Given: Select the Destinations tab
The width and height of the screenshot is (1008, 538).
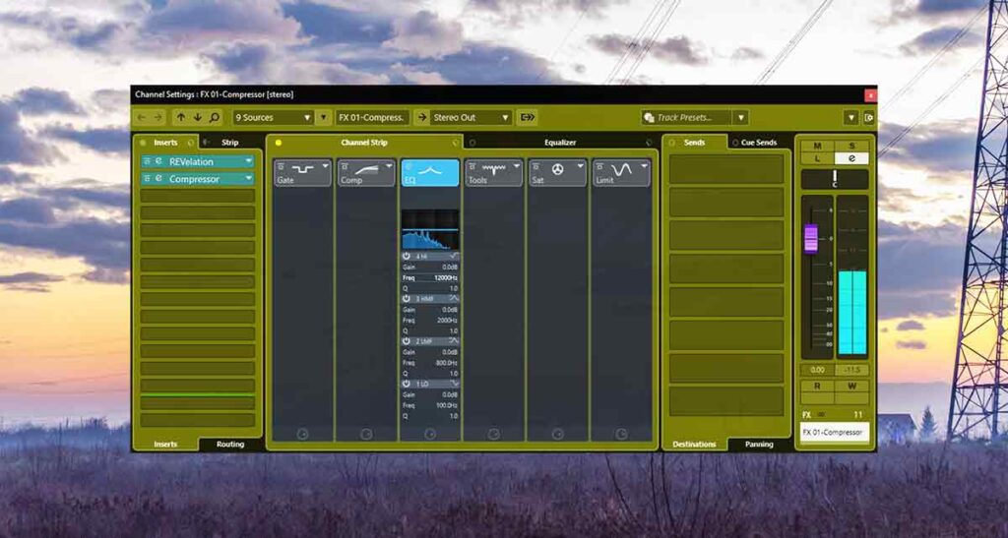Looking at the screenshot, I should coord(694,445).
